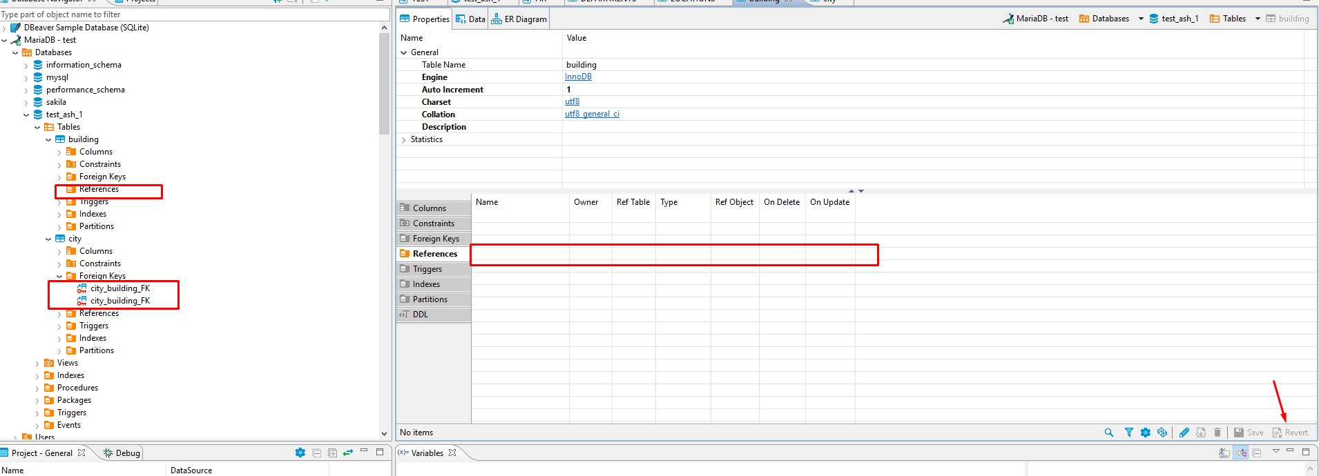This screenshot has width=1319, height=476.
Task: Click the Databases breadcrumb
Action: (1104, 19)
